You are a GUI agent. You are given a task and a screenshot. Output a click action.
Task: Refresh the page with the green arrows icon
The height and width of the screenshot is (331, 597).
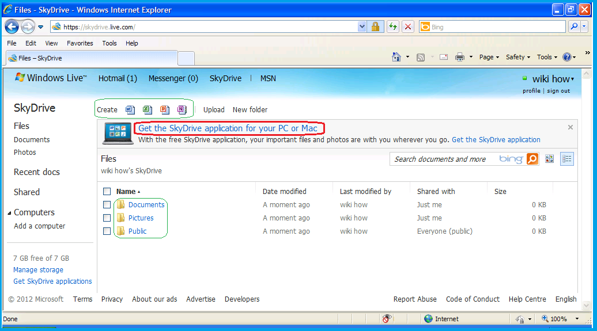pos(393,26)
